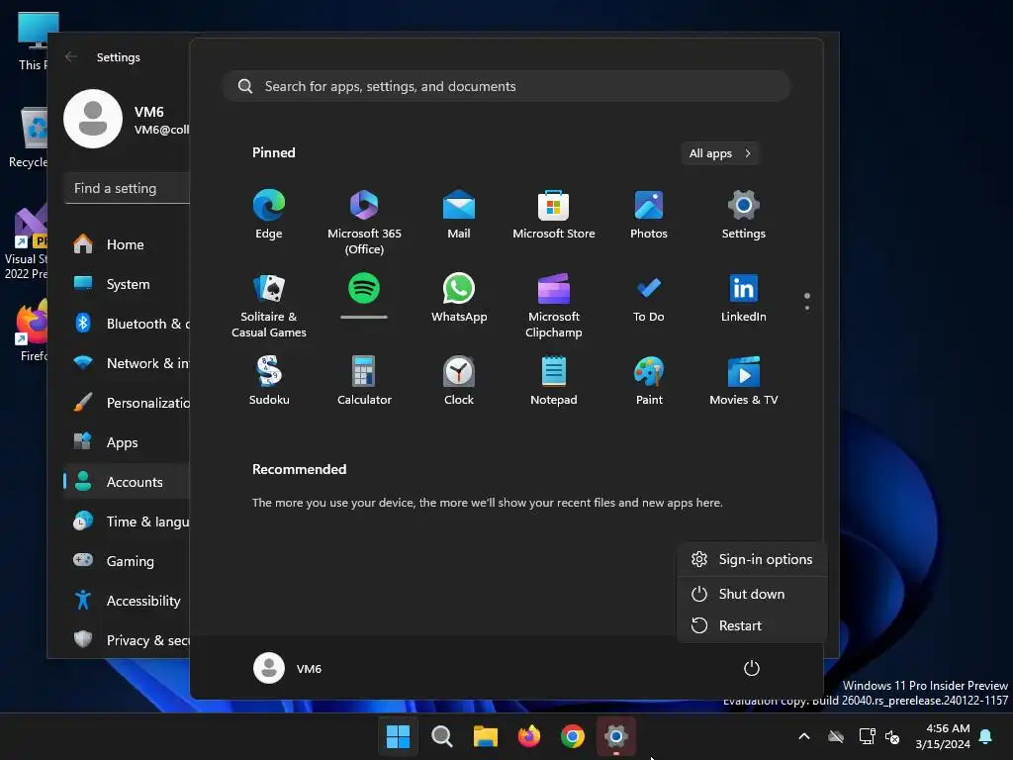Launch Microsoft 365 (Office)
Screen dimensions: 1013x760
364,222
